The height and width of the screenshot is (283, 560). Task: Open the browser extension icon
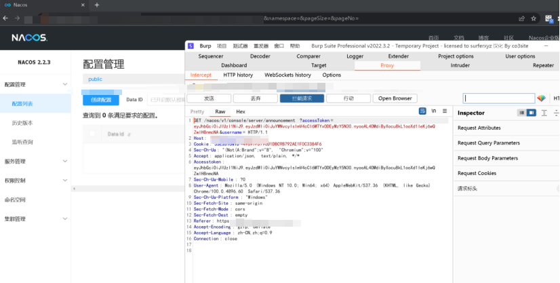548,18
